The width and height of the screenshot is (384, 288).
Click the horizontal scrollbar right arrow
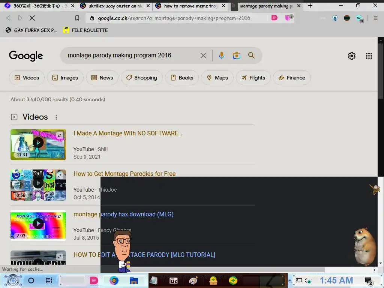(375, 270)
